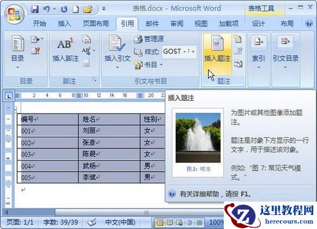Redo with the repeat arrow icon
Screen dimensions: 317x229
[64, 9]
